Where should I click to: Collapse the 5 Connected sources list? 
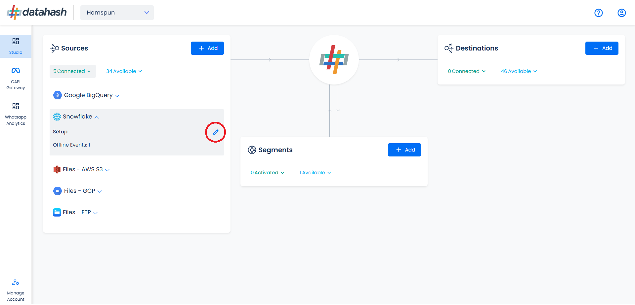click(x=72, y=71)
